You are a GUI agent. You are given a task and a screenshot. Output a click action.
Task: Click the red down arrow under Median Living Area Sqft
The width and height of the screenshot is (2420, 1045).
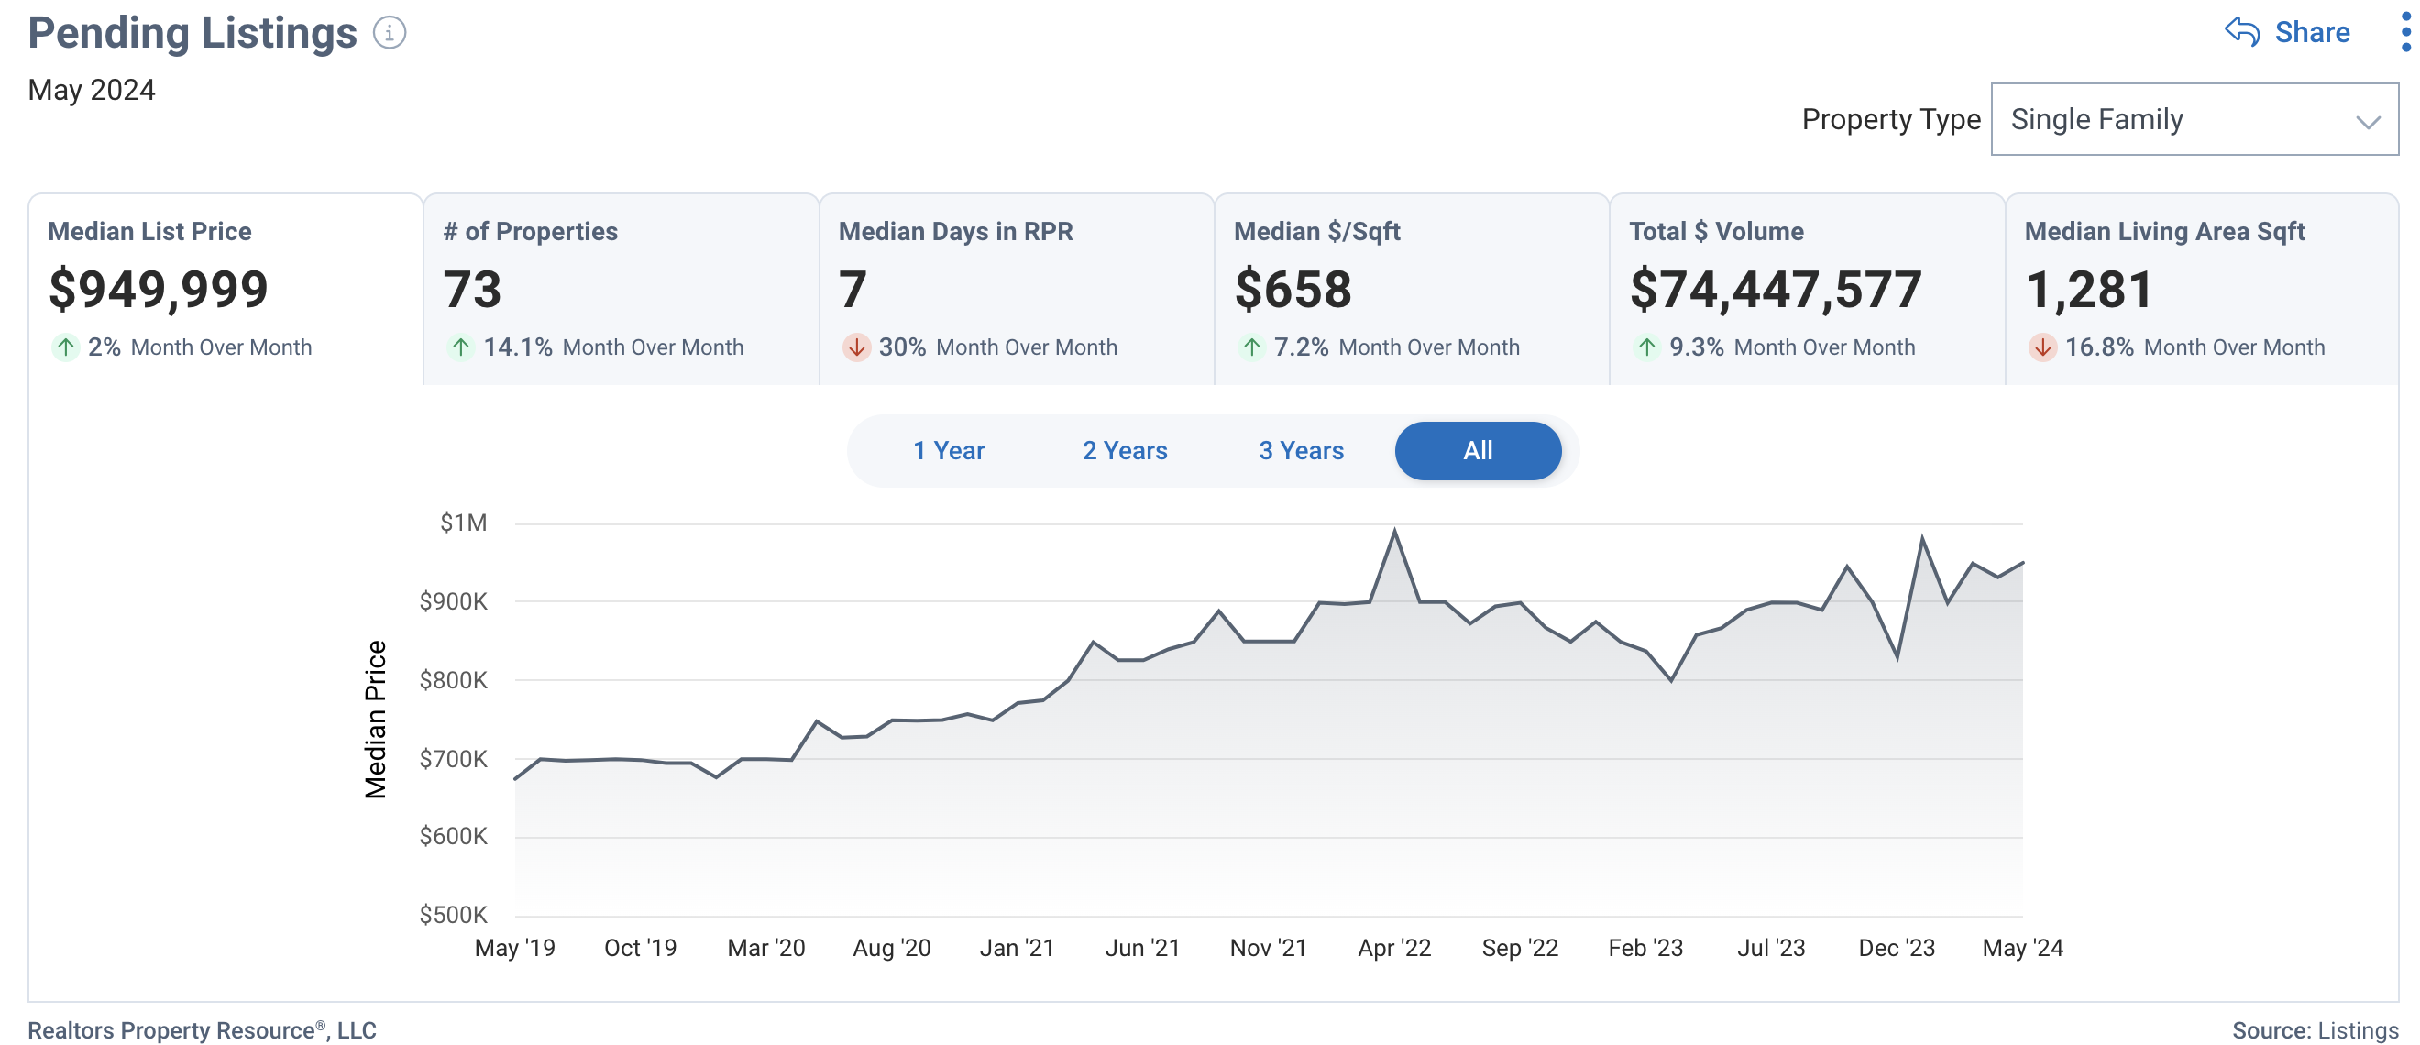pos(2041,346)
